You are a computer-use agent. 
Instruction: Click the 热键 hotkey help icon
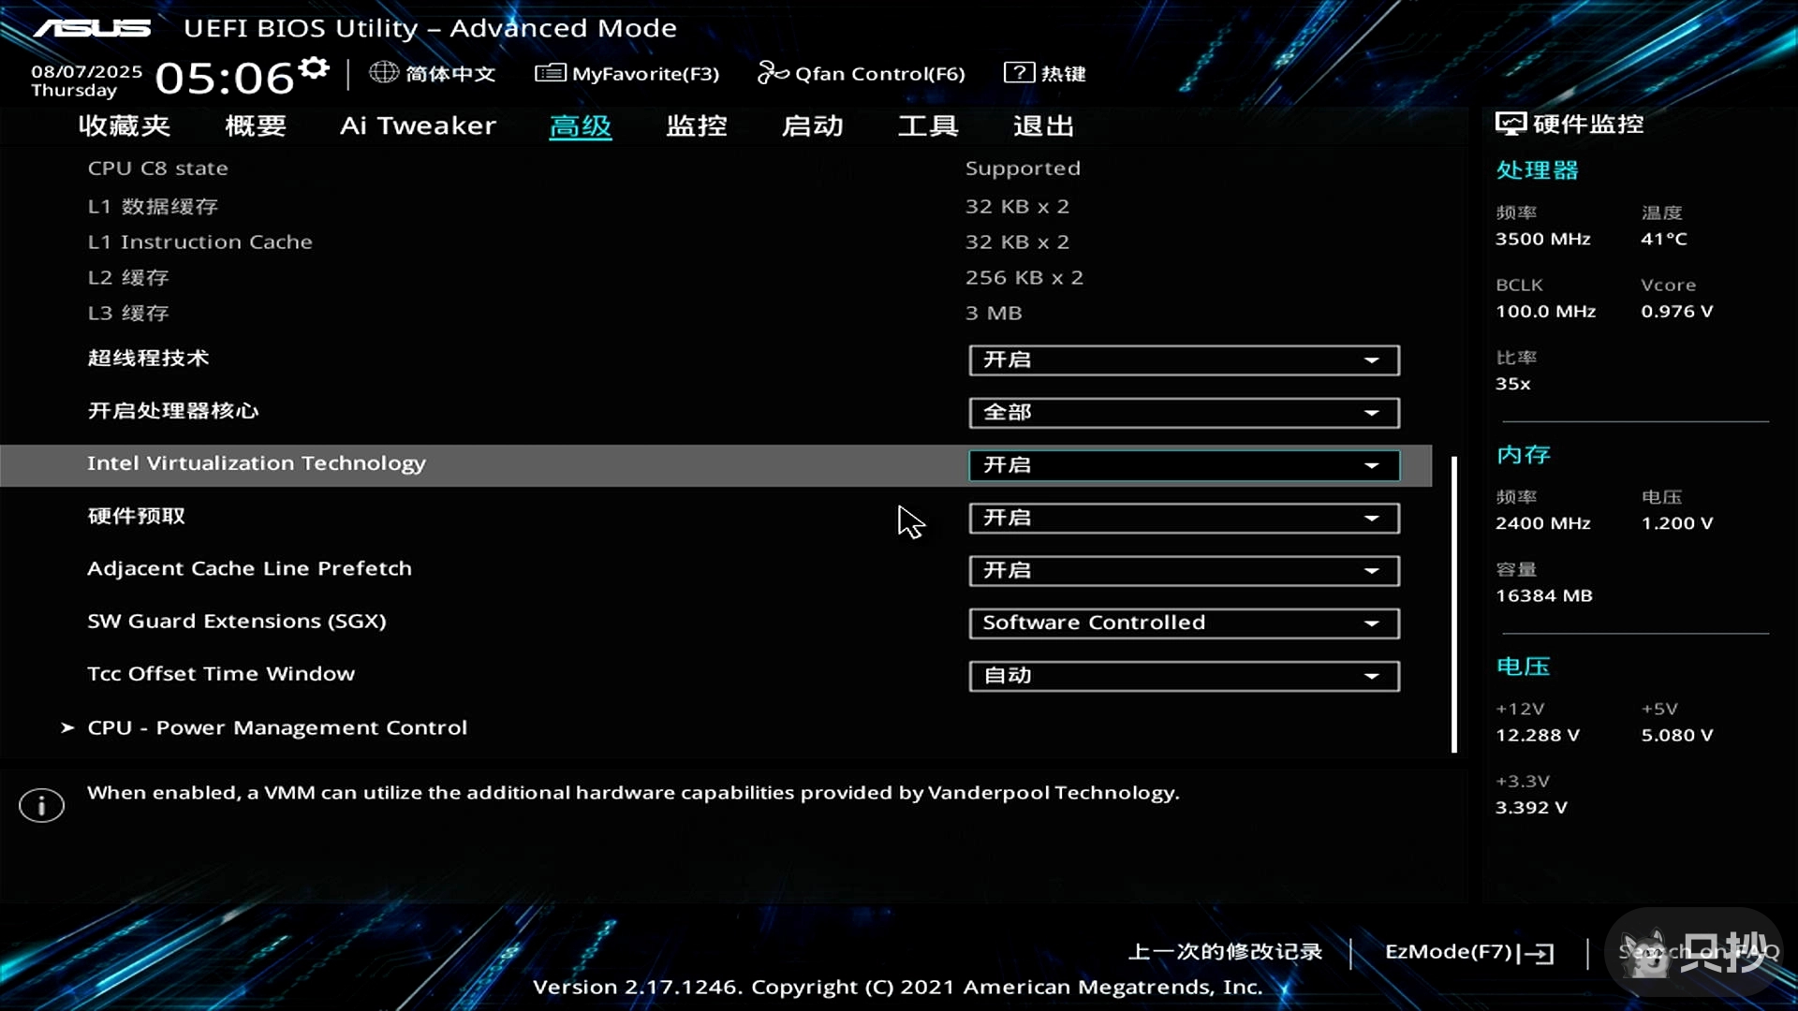(1020, 73)
